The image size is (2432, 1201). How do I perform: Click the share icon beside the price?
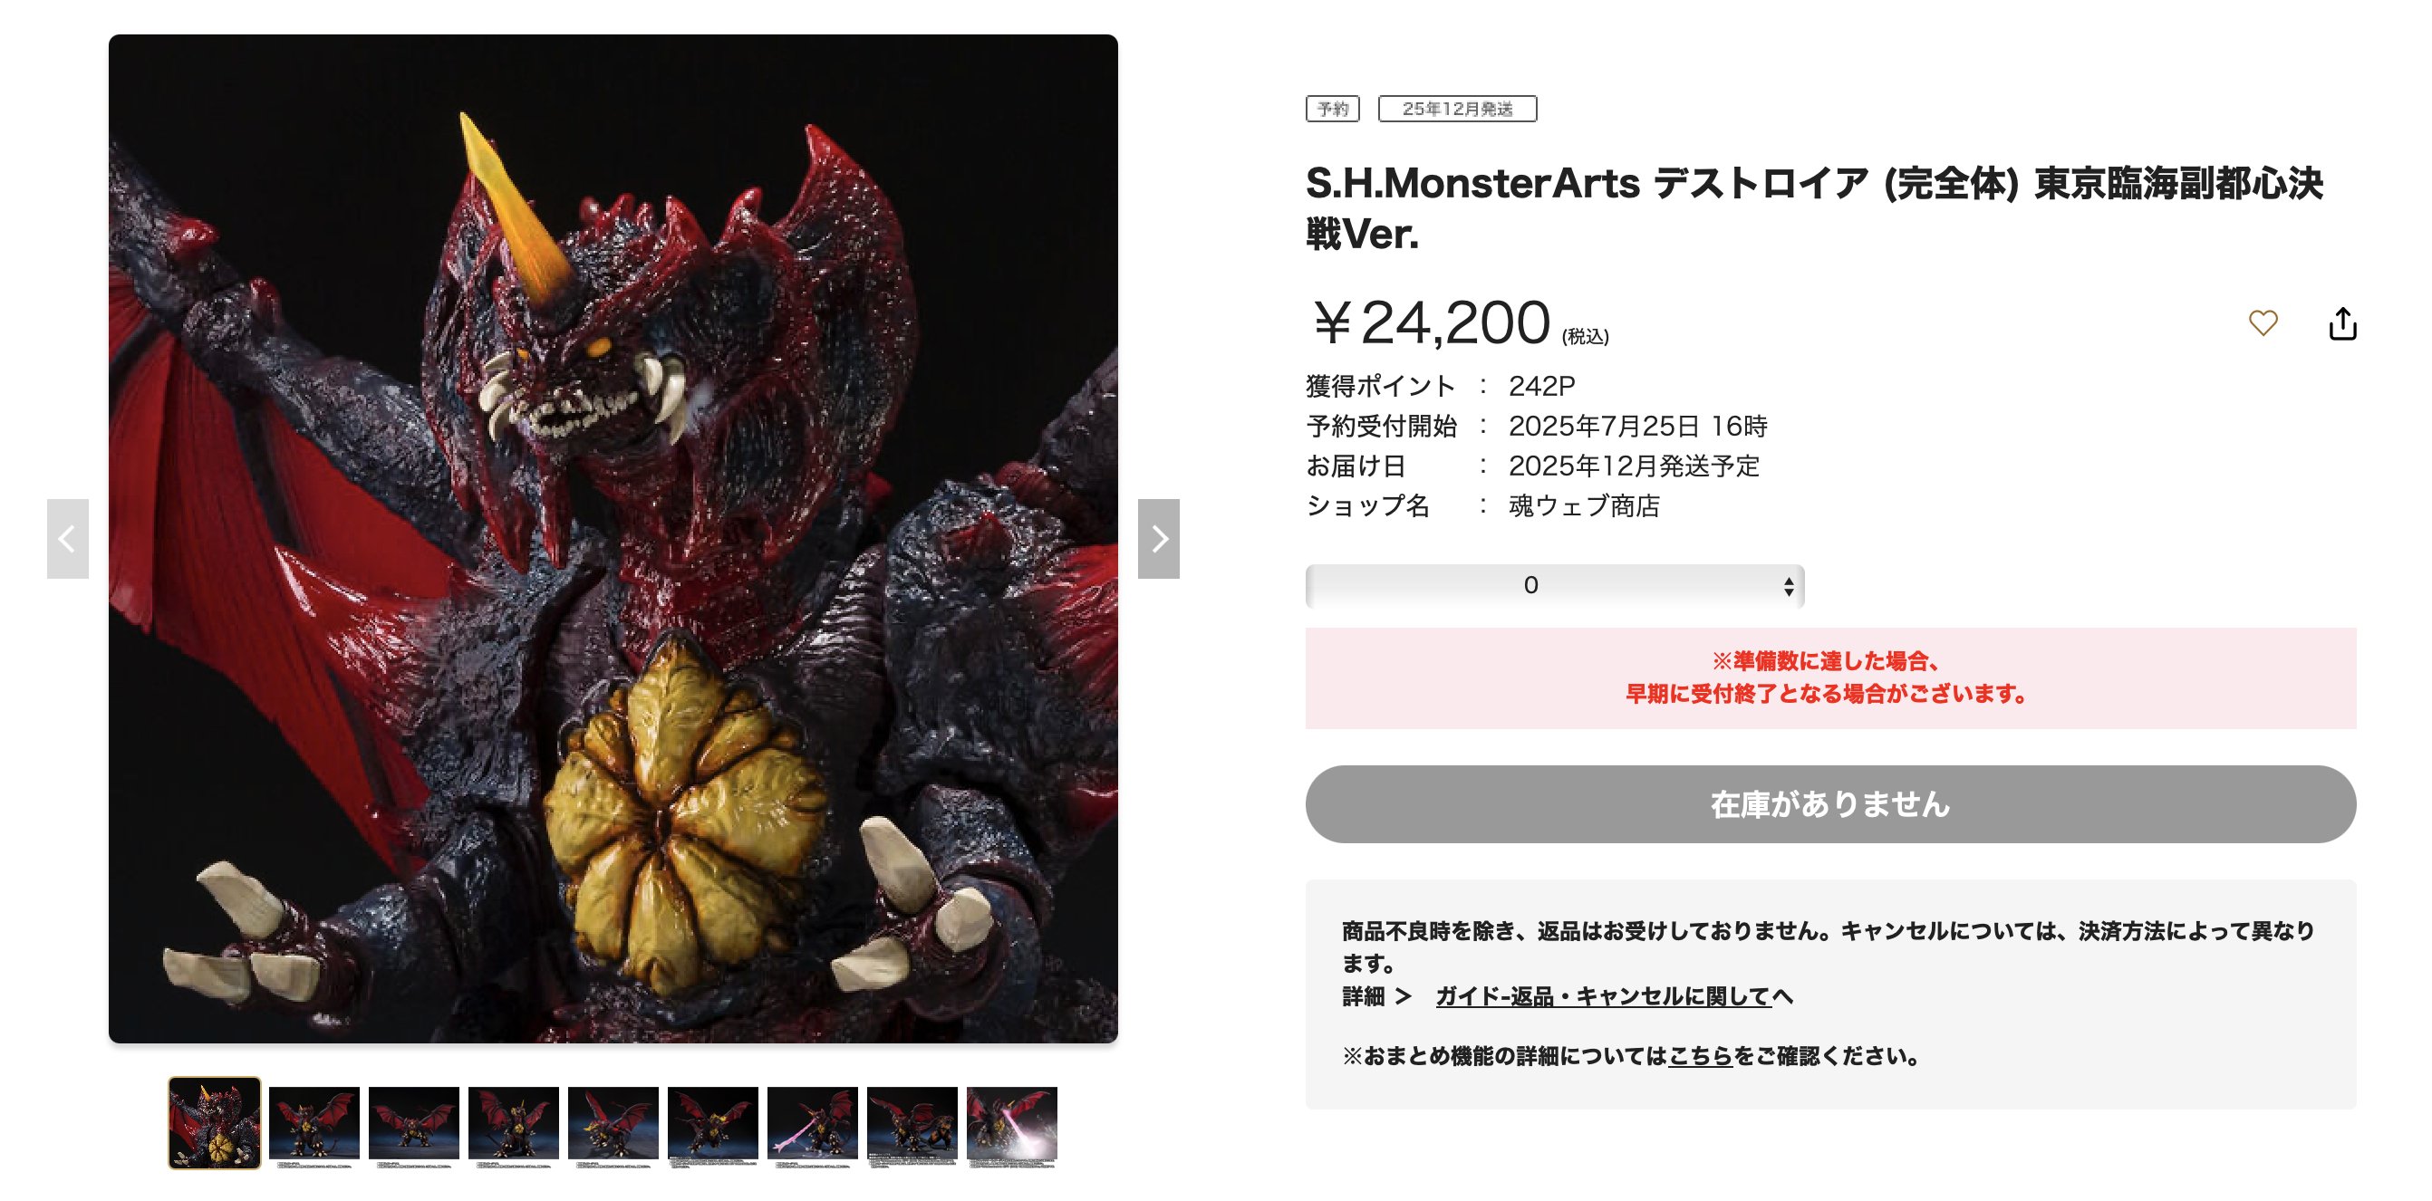click(x=2342, y=322)
